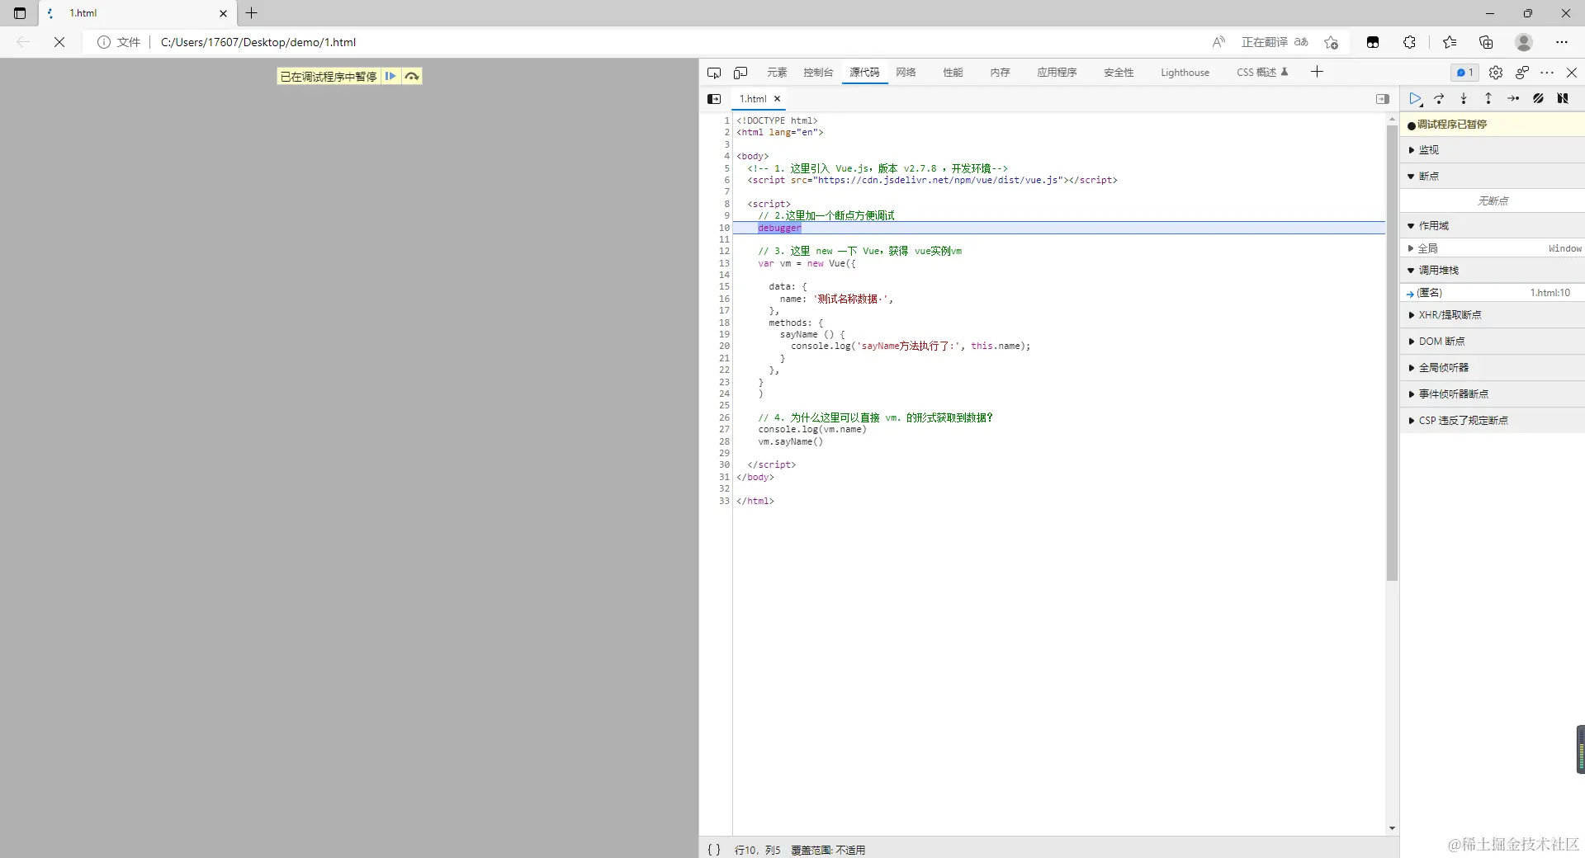Add a new DevTools tool tab
1585x858 pixels.
click(1317, 72)
